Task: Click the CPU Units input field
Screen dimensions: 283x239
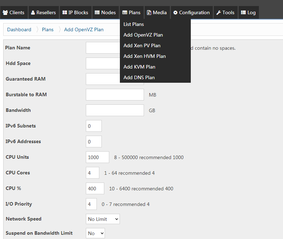Action: 98,157
